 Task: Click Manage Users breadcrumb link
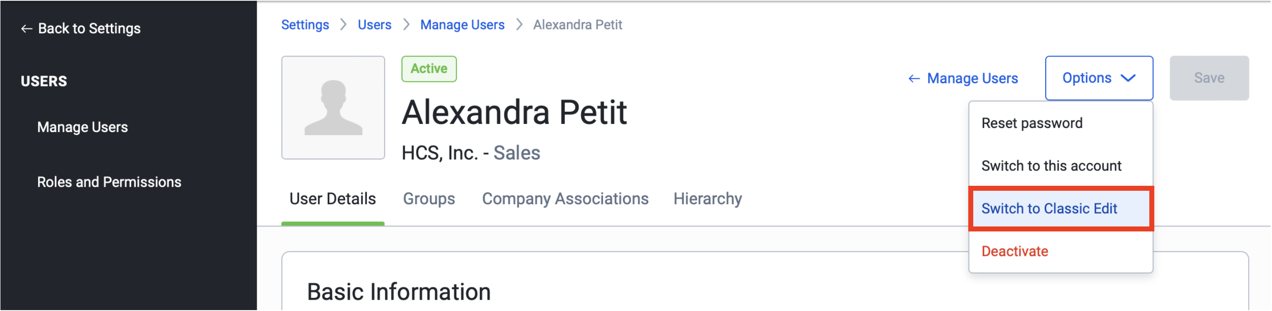click(x=462, y=25)
